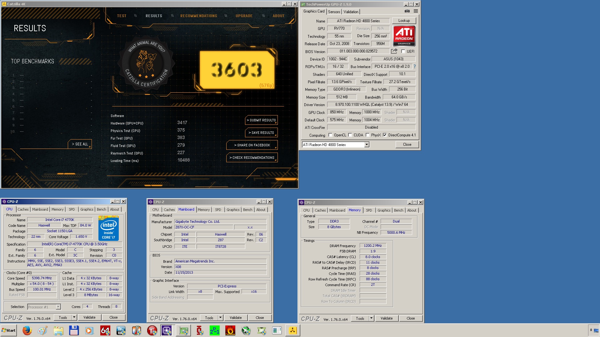The width and height of the screenshot is (600, 337).
Task: Click SHARE ON FACEBOOK button
Action: pyautogui.click(x=252, y=145)
